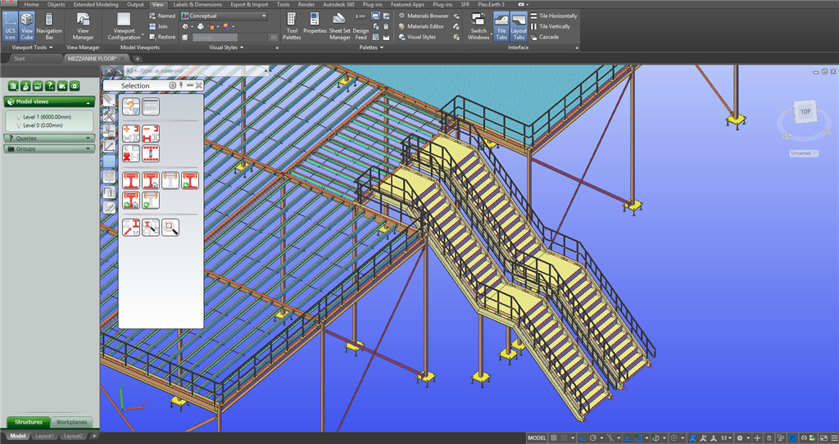
Task: Select Level 1 (6000.00mm) model view
Action: tap(46, 117)
